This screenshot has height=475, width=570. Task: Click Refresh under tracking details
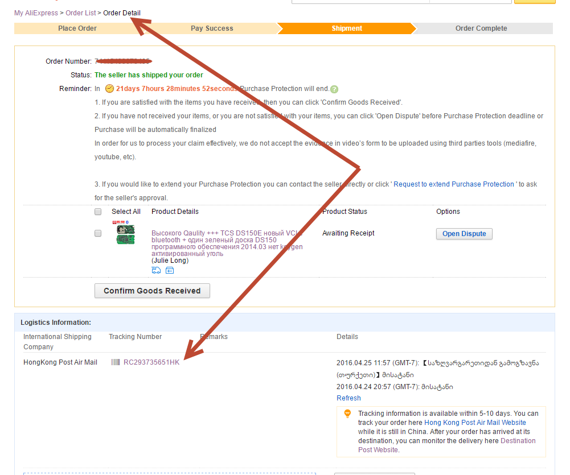(x=348, y=398)
